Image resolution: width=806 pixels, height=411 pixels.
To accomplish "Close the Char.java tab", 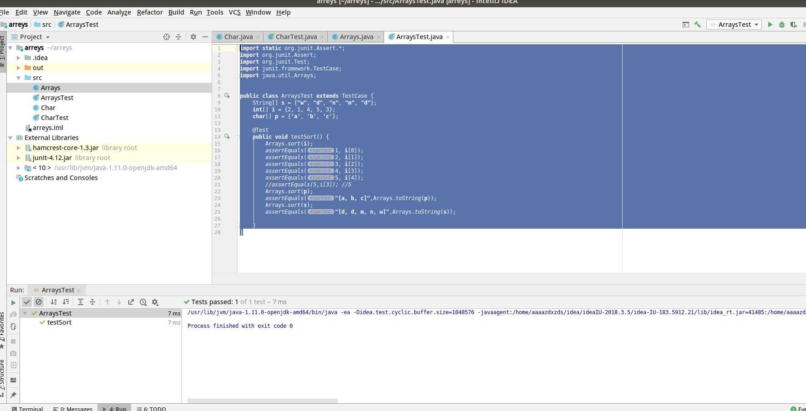I will click(x=258, y=37).
